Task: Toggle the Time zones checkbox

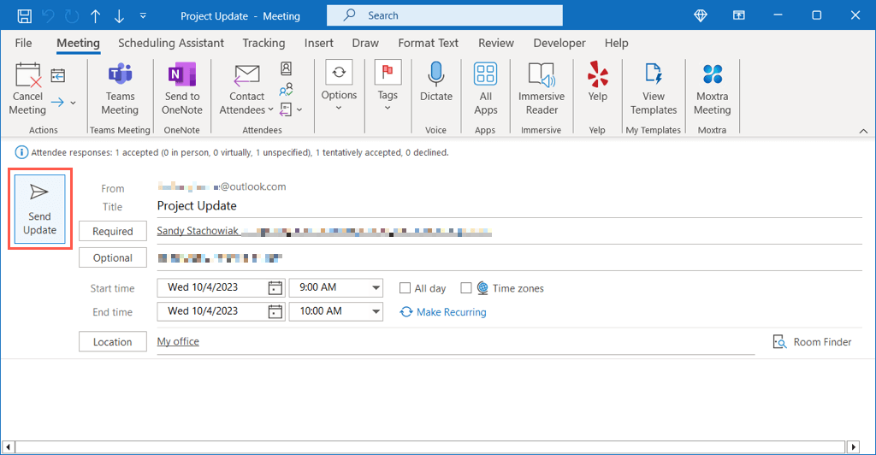Action: [466, 288]
